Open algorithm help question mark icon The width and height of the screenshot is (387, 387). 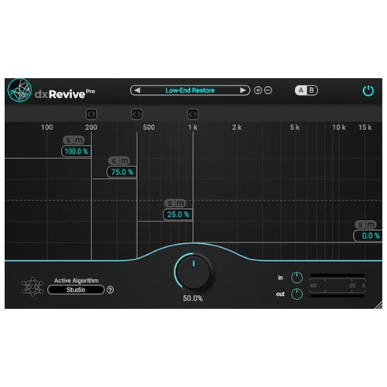[111, 289]
